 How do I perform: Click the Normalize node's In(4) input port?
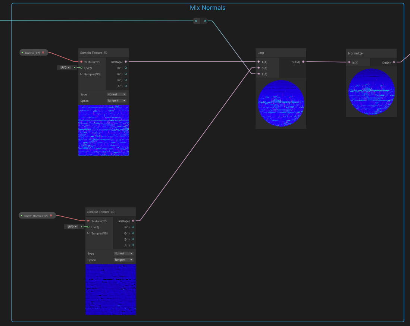coord(349,62)
